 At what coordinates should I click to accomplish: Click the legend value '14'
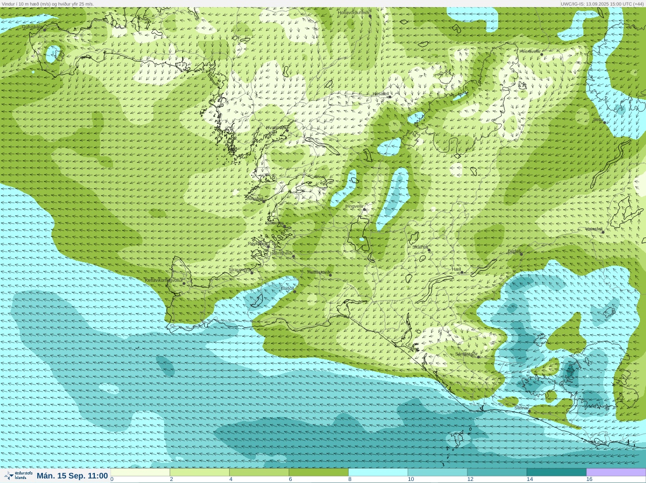[530, 479]
